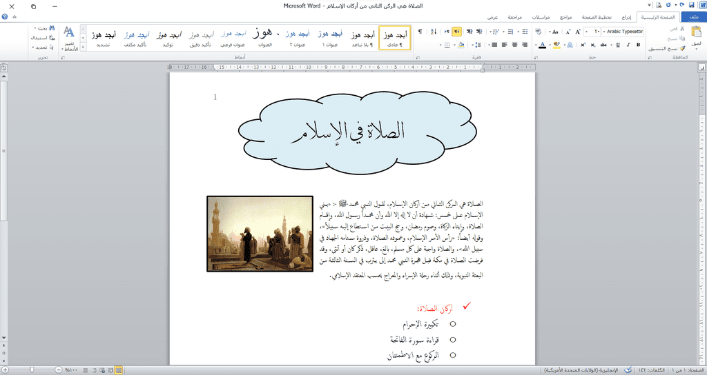Image resolution: width=707 pixels, height=375 pixels.
Task: Open the File (ملف) tab
Action: (694, 17)
